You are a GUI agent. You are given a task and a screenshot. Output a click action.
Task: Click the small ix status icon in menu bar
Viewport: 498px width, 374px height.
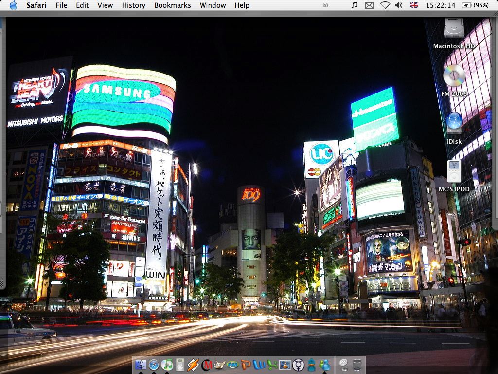tap(324, 5)
